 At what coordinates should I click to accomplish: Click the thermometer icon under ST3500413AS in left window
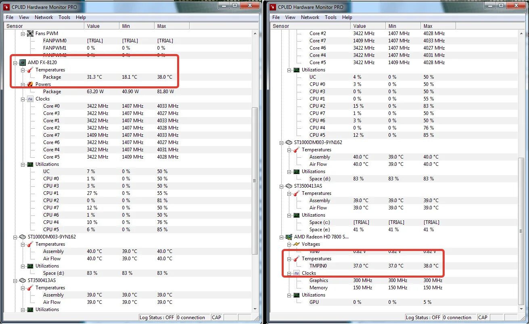30,288
